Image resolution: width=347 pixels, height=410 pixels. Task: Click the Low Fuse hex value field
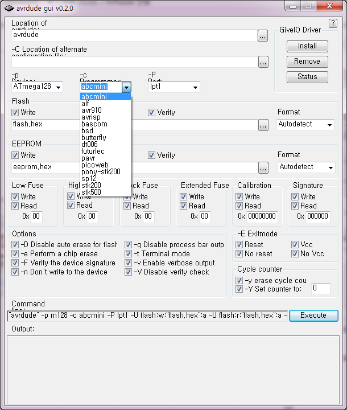36,216
